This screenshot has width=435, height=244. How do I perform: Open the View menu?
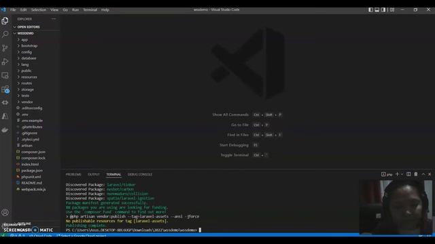point(54,9)
